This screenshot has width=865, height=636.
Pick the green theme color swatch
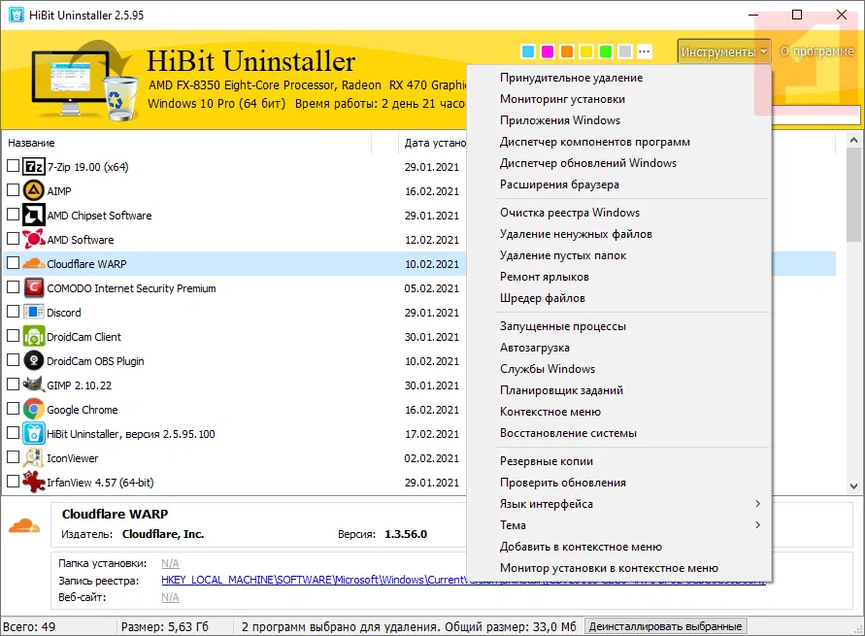(606, 51)
